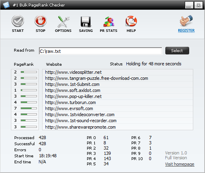Click the SAVING floppy disk icon
The width and height of the screenshot is (205, 173).
(86, 22)
